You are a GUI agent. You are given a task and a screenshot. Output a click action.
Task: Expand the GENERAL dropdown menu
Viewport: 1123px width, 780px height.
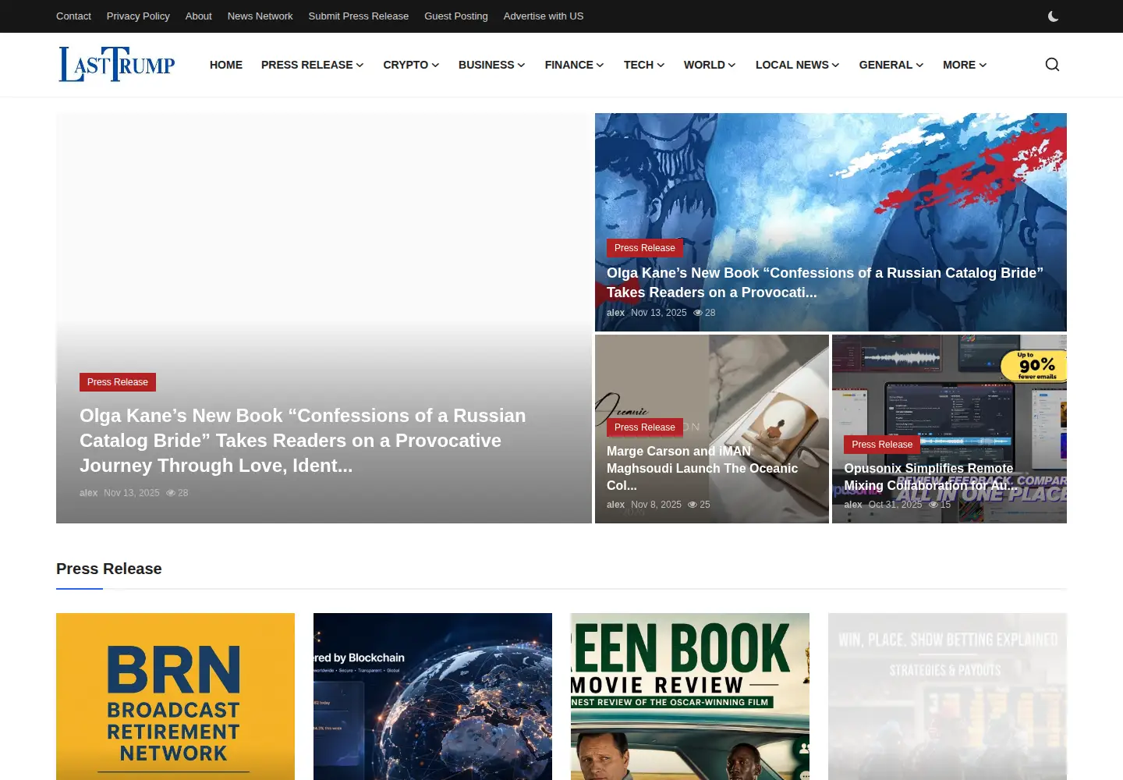click(x=891, y=65)
